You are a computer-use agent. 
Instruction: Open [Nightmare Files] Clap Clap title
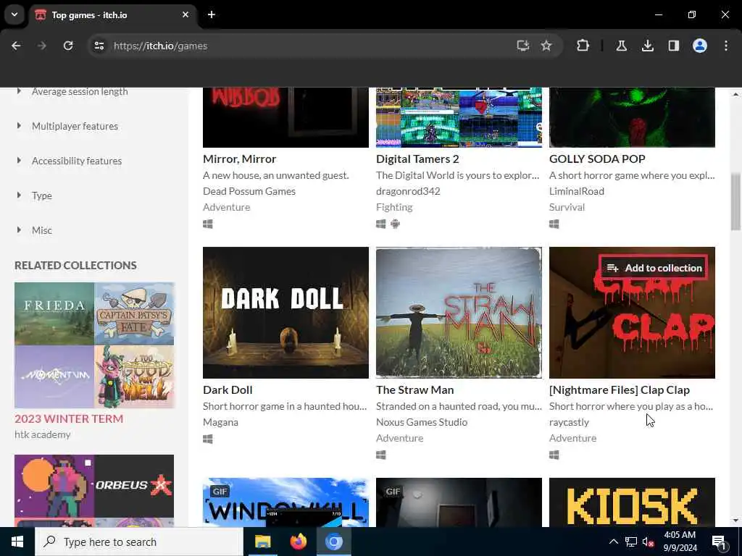(x=620, y=390)
